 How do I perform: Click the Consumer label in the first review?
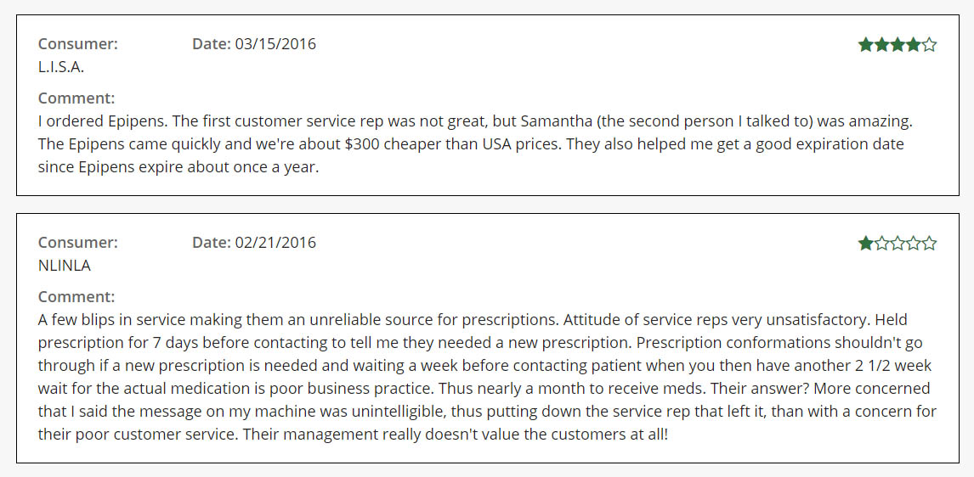(x=78, y=44)
